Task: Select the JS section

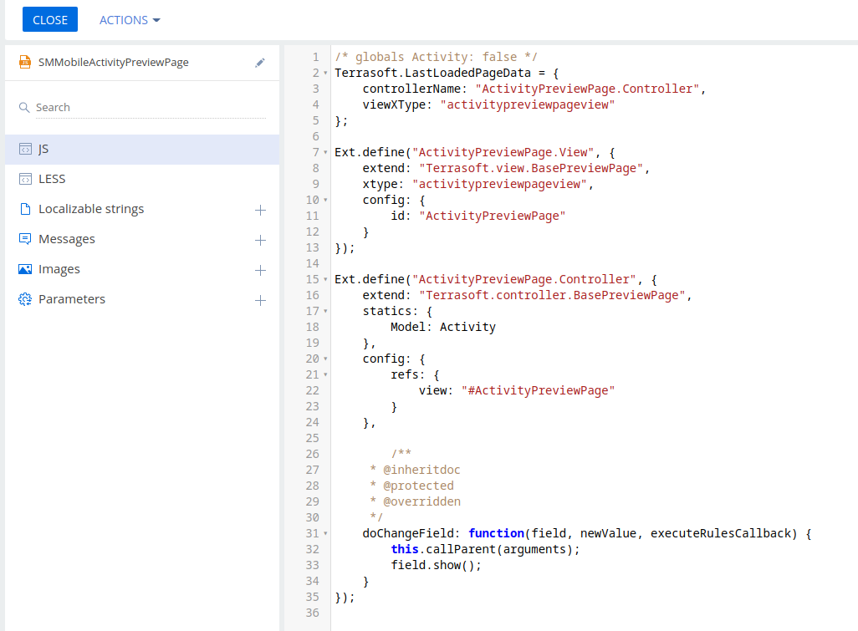Action: tap(142, 150)
